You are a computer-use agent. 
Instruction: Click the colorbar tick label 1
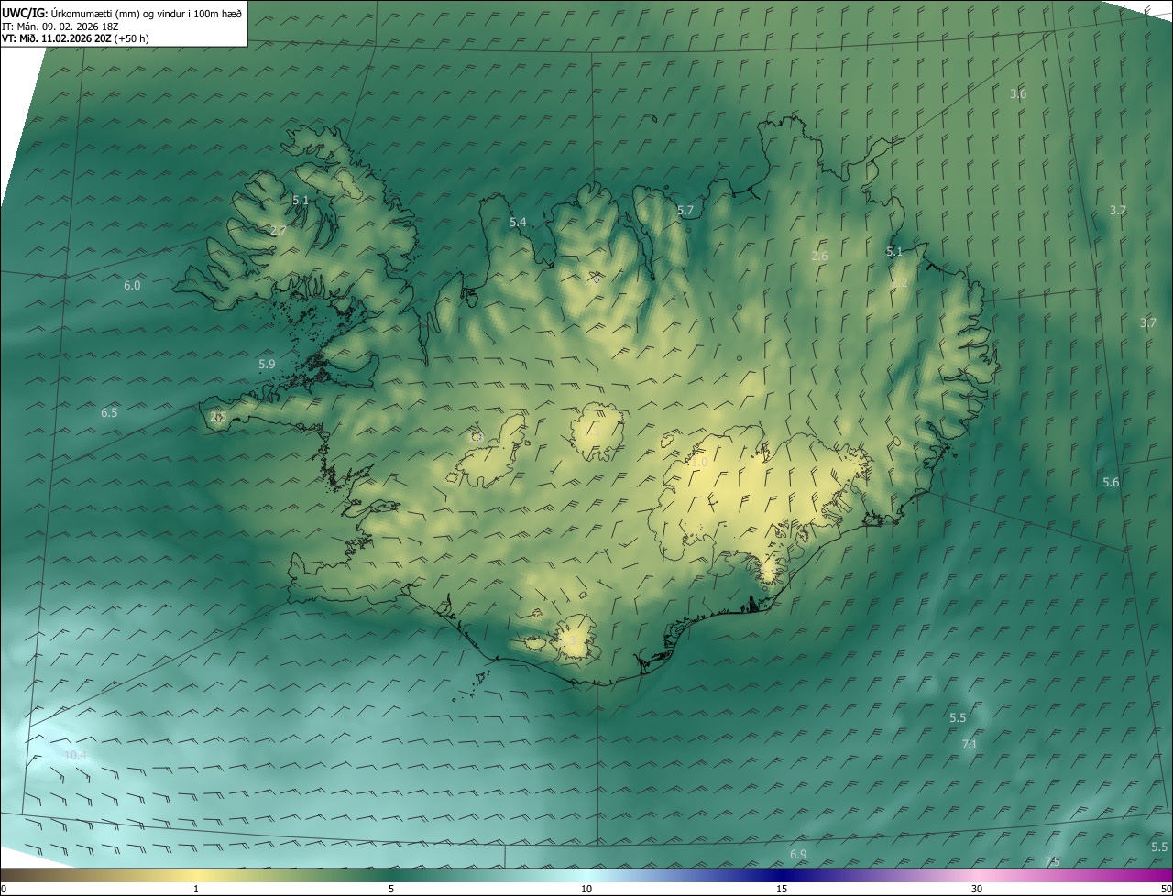coord(196,889)
